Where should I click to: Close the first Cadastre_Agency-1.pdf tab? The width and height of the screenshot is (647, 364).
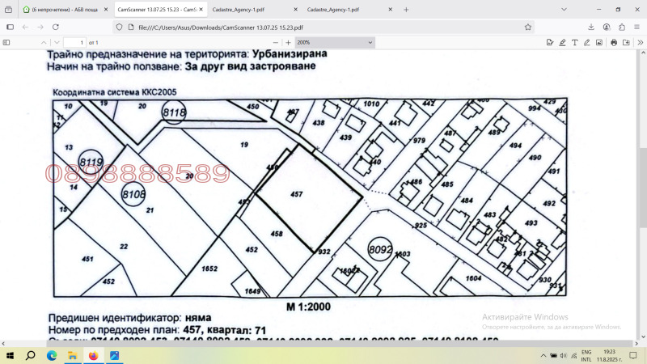(295, 9)
